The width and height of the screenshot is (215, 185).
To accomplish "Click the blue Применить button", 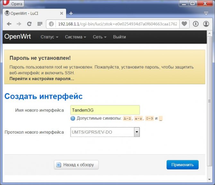I will coord(183,165).
